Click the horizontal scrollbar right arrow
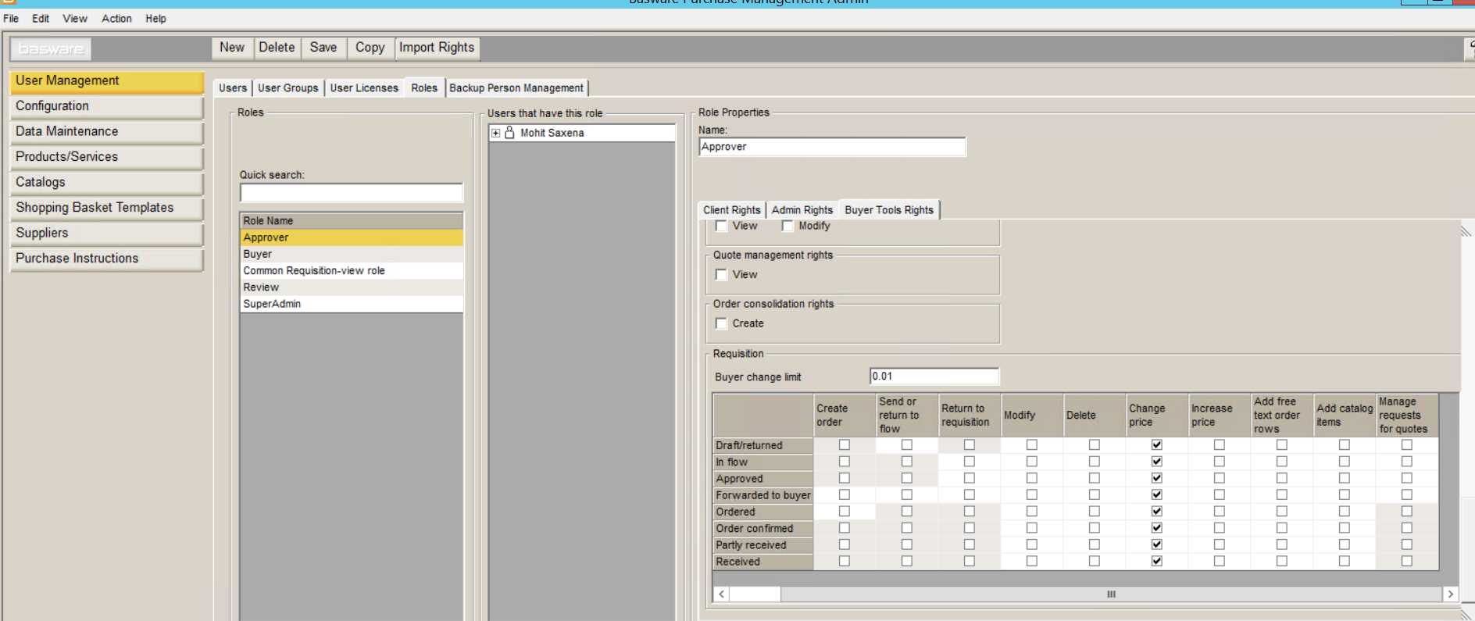The width and height of the screenshot is (1475, 621). coord(1450,594)
